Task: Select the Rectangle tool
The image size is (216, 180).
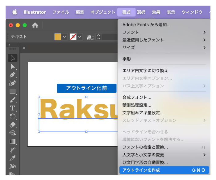Action: coord(13,91)
